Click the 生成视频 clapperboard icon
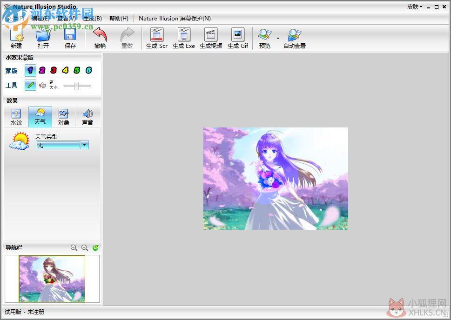451x320 pixels. (211, 34)
